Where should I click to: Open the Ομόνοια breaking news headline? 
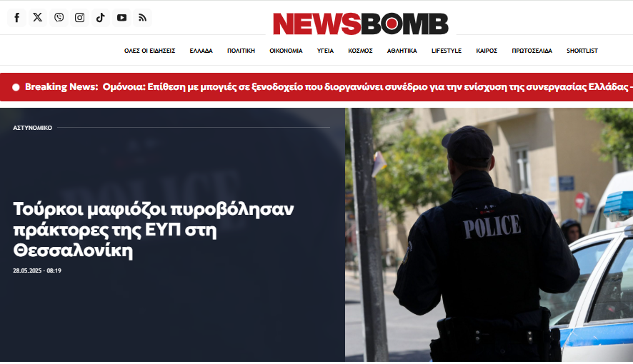click(367, 87)
